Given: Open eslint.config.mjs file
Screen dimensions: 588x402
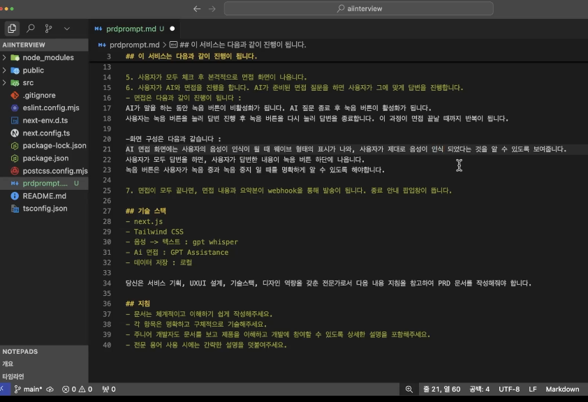Looking at the screenshot, I should [44, 107].
